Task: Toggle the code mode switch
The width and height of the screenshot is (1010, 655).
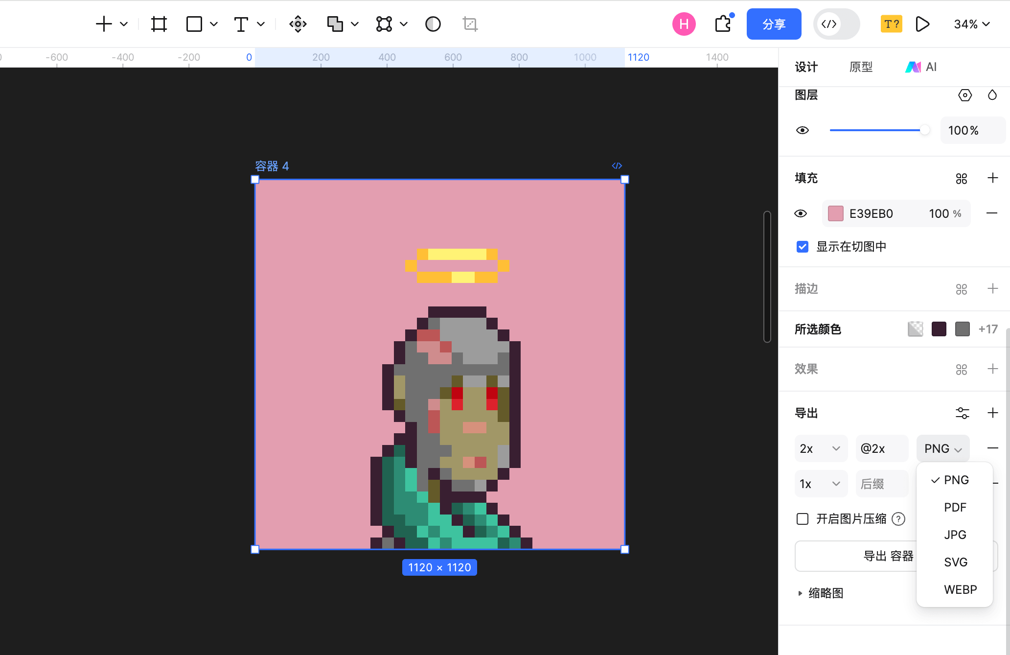Action: pyautogui.click(x=836, y=24)
